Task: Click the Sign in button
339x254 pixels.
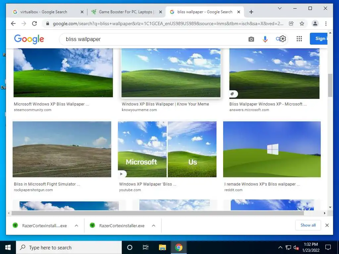Action: [x=318, y=39]
